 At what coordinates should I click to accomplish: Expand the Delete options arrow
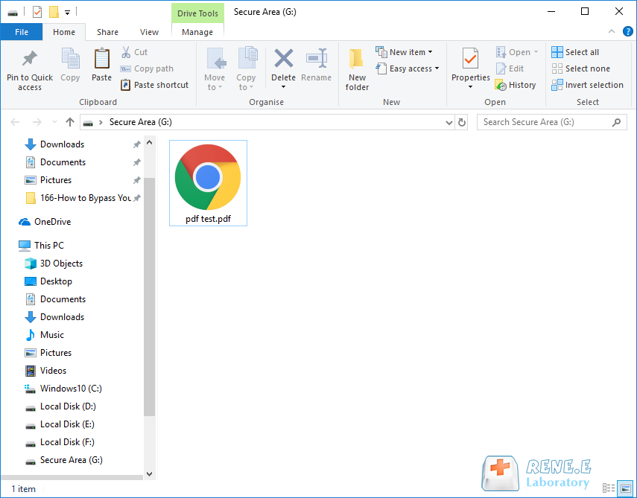click(284, 87)
